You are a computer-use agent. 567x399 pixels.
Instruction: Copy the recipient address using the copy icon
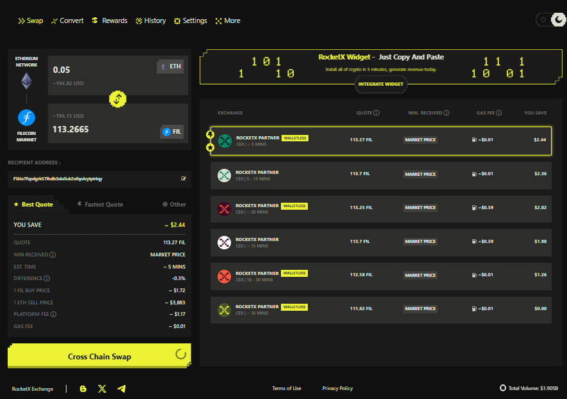[x=184, y=179]
